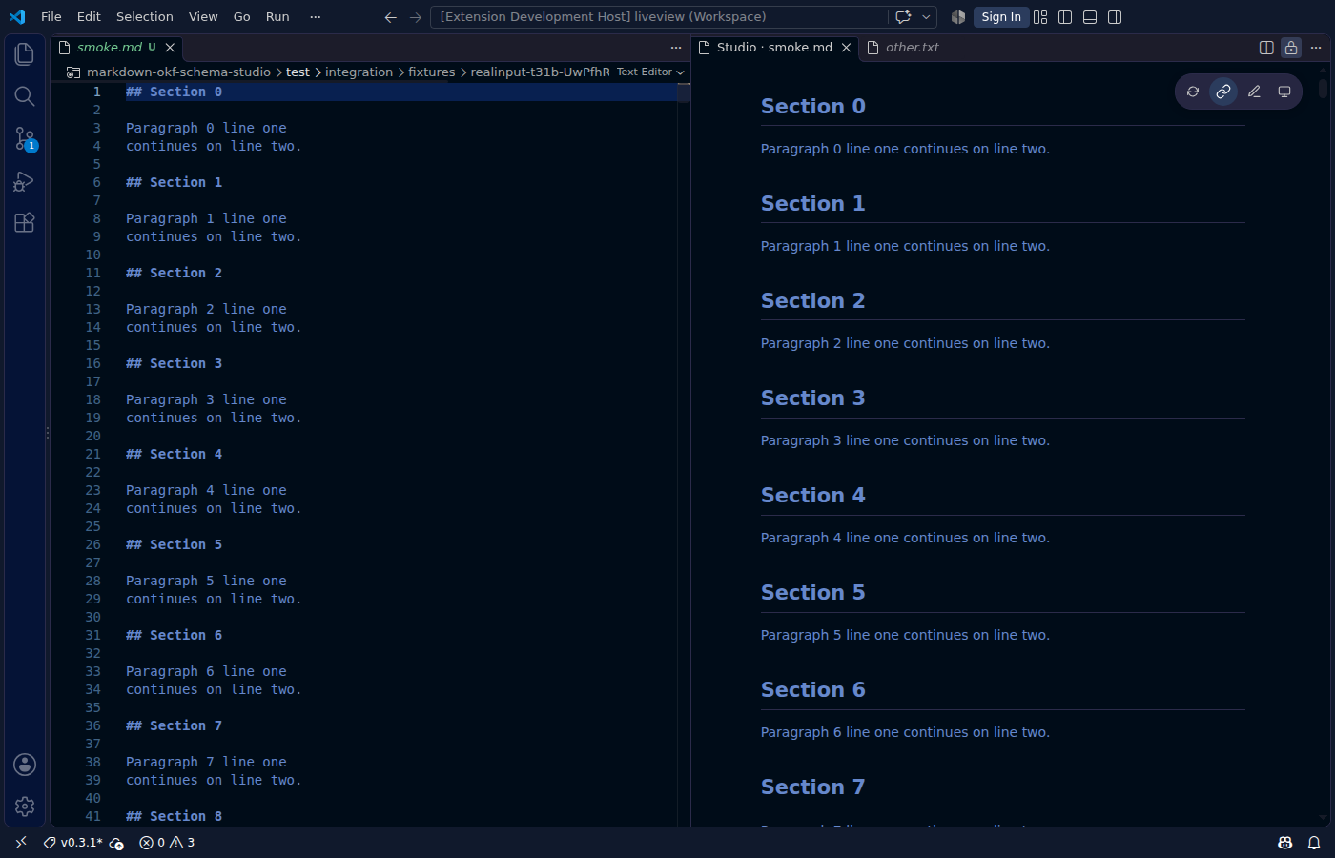Toggle the bottom Panel visibility
Viewport: 1335px width, 858px height.
pos(1090,17)
